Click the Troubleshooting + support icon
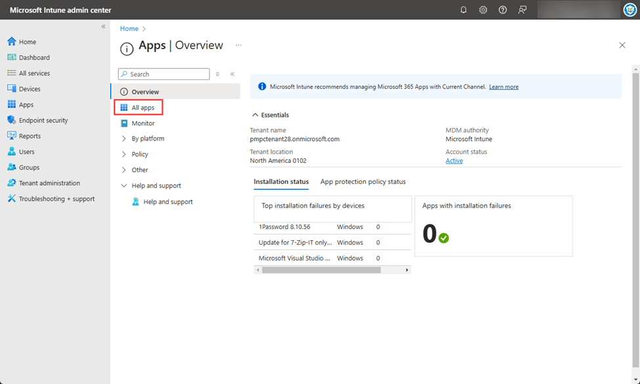This screenshot has height=384, width=640. pos(12,199)
